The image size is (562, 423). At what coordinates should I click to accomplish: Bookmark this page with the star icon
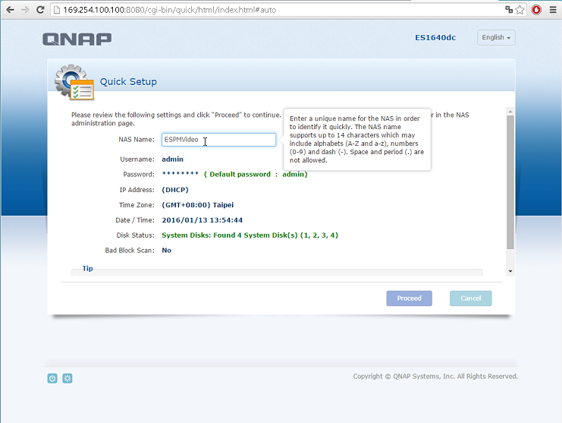pos(520,10)
